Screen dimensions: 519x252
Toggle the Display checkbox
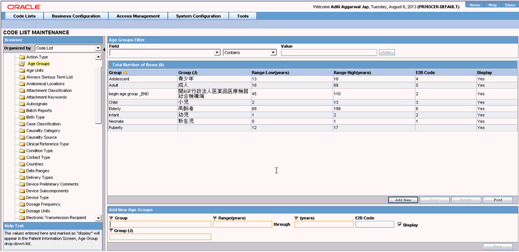coord(400,224)
